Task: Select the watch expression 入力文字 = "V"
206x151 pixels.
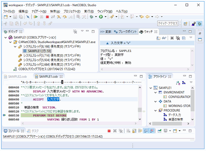Action: [x=147, y=43]
